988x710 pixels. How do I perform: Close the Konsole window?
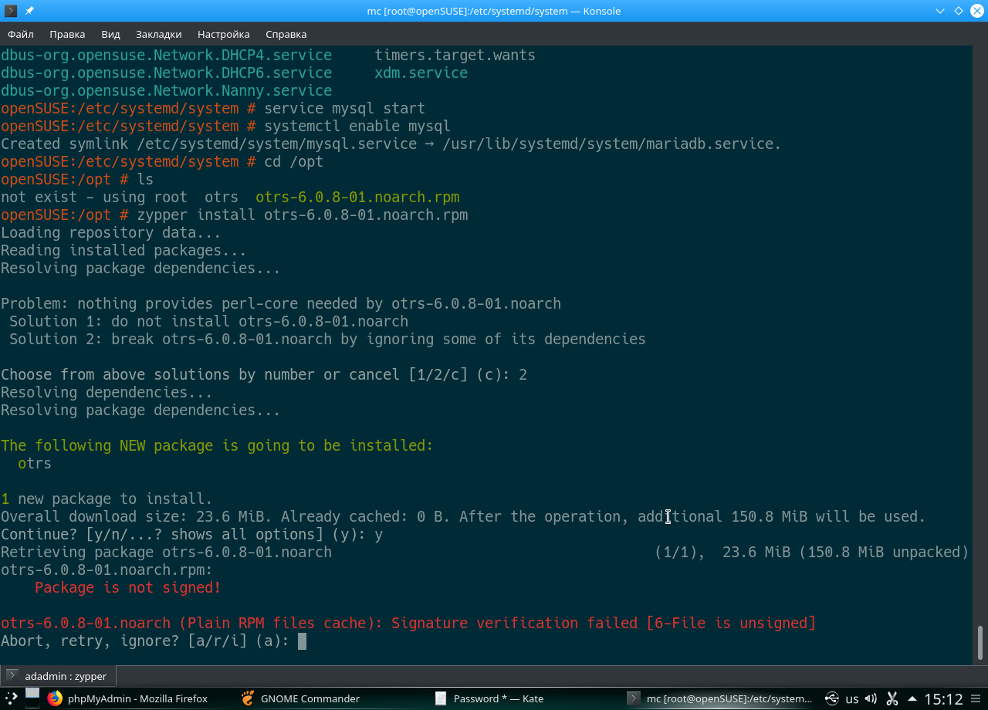(x=977, y=11)
